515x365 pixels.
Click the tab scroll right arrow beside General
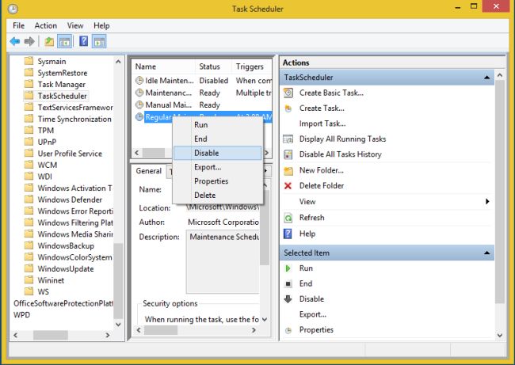(266, 171)
